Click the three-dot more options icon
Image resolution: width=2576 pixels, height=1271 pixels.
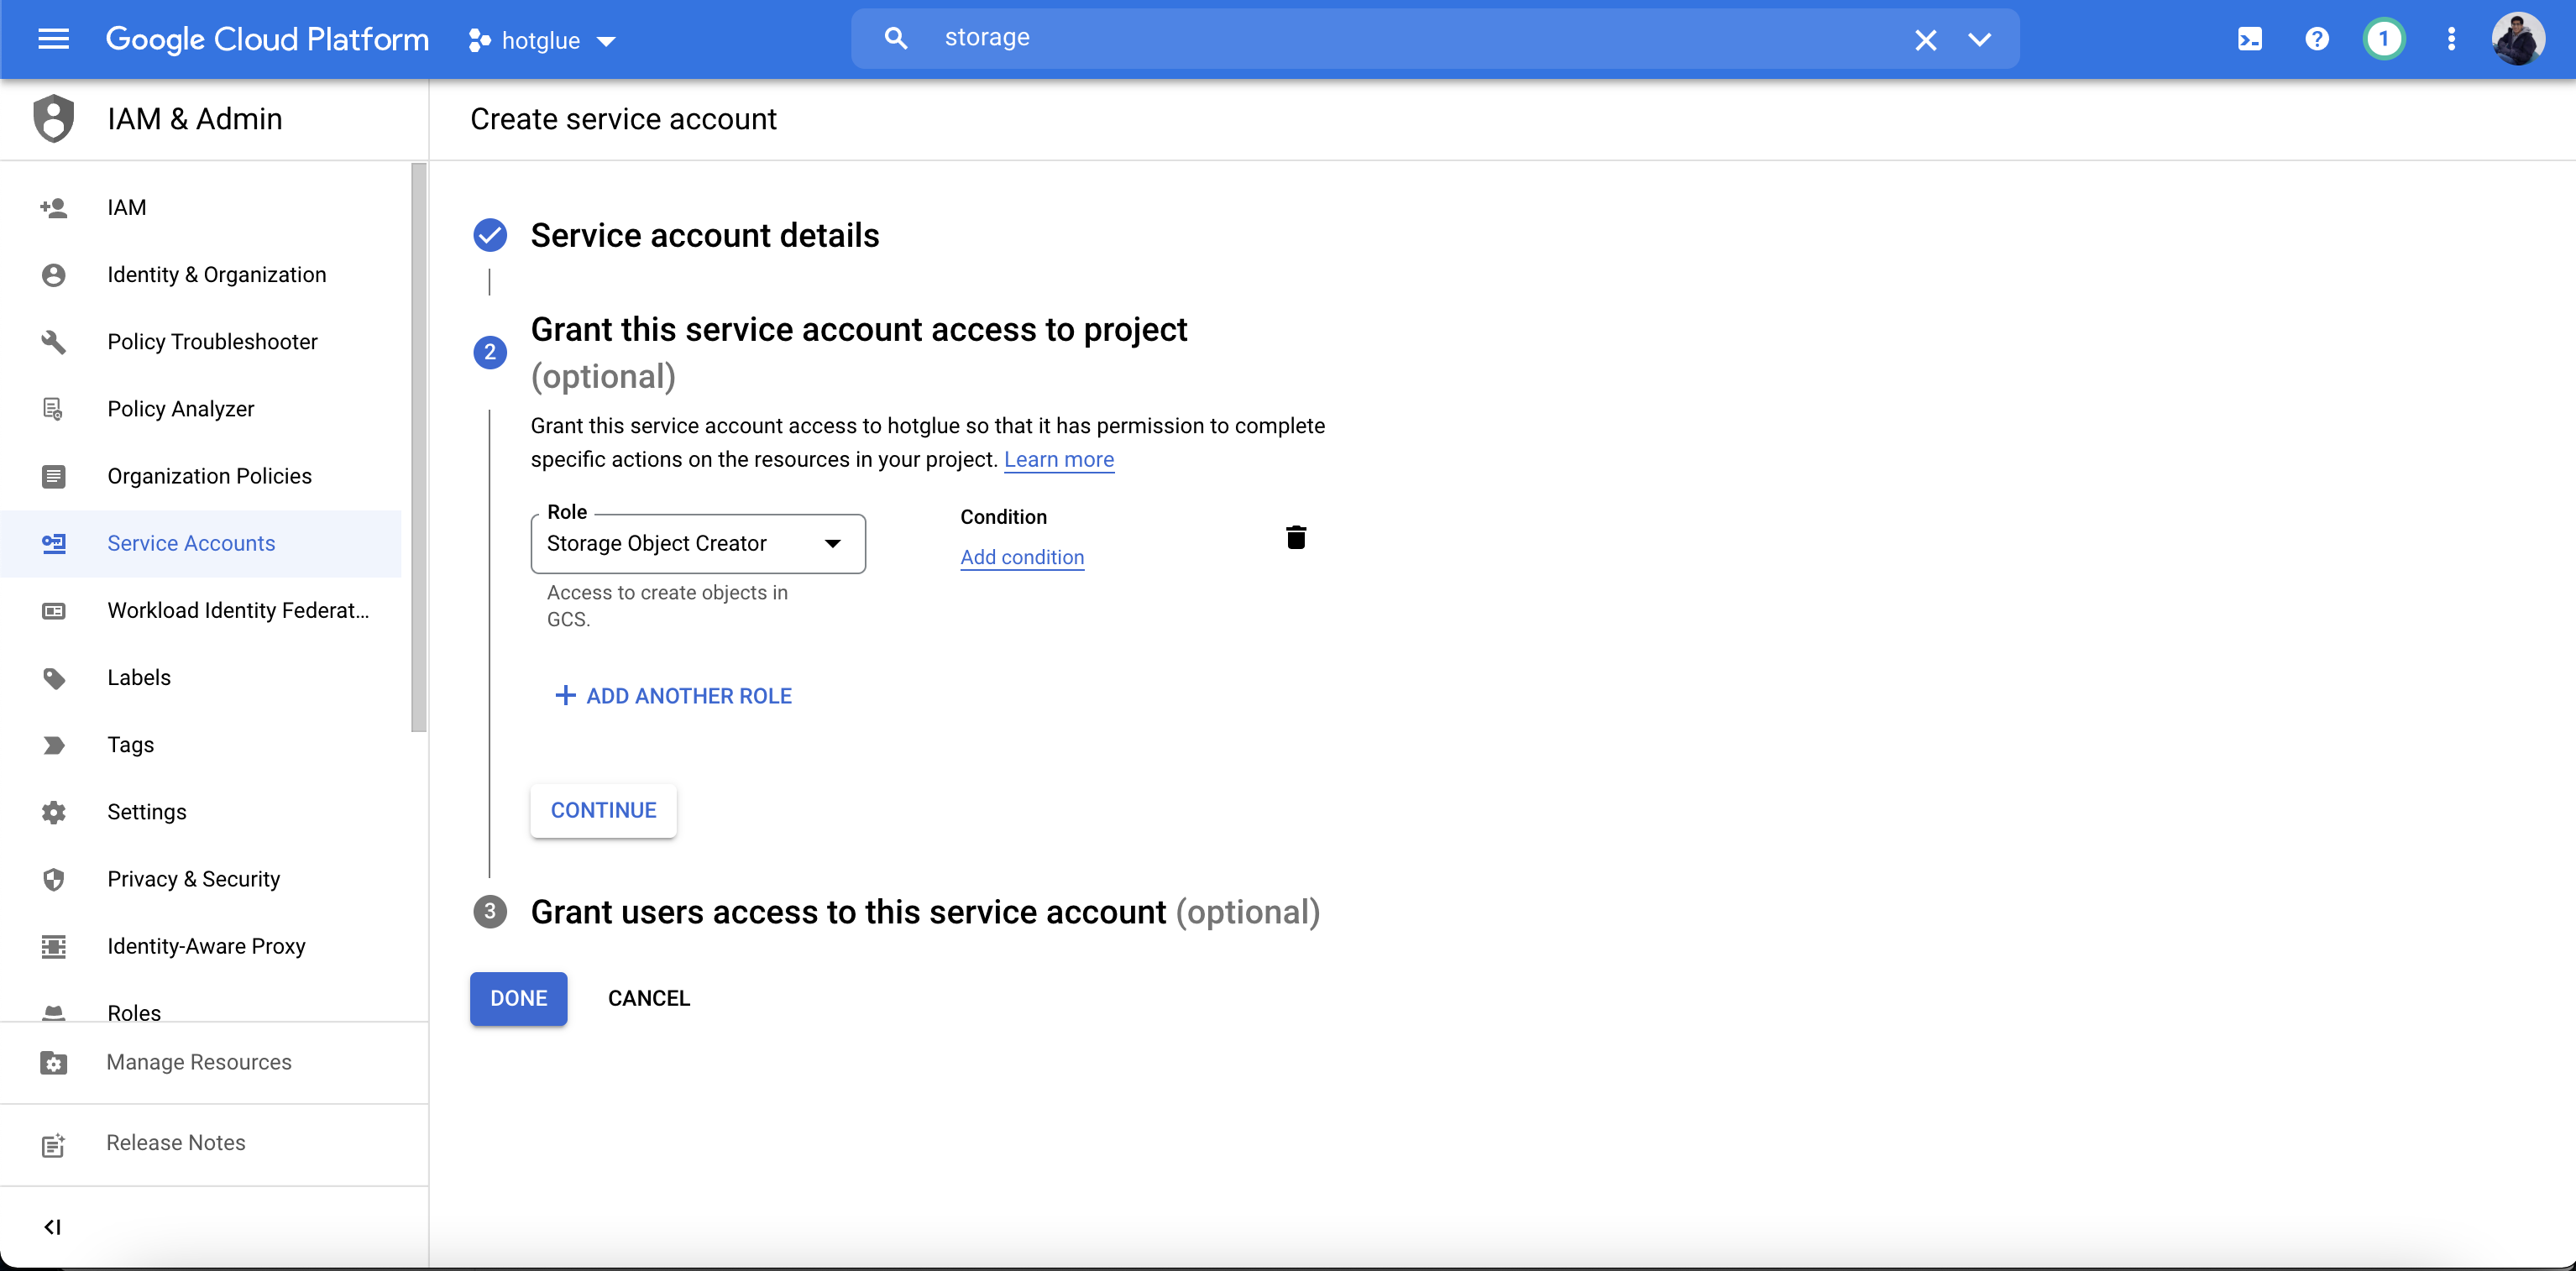(x=2451, y=39)
